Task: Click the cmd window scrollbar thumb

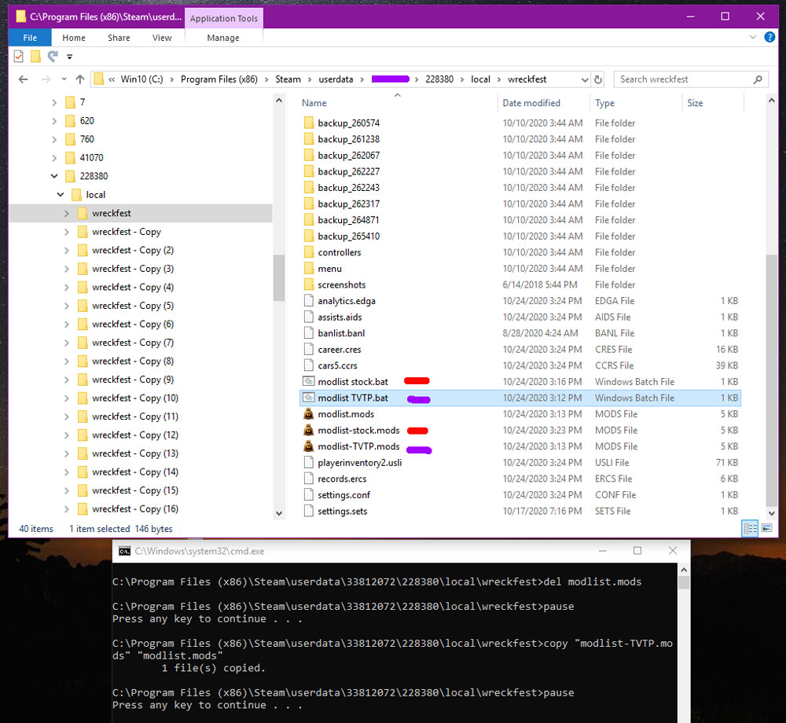Action: point(684,582)
